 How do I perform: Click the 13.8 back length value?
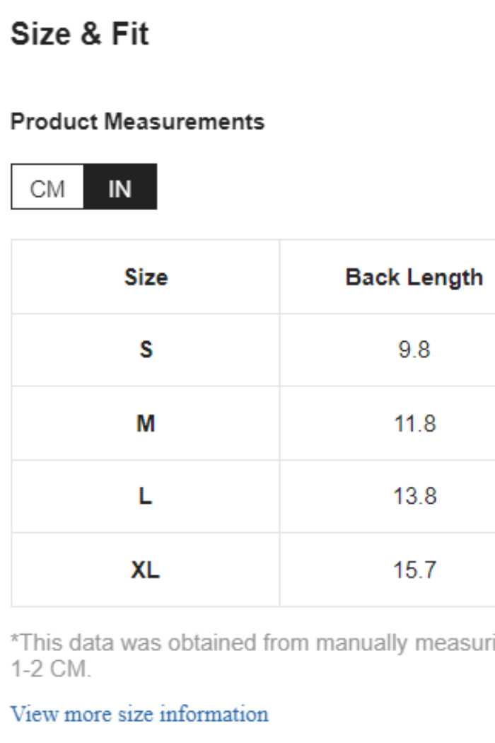click(414, 496)
